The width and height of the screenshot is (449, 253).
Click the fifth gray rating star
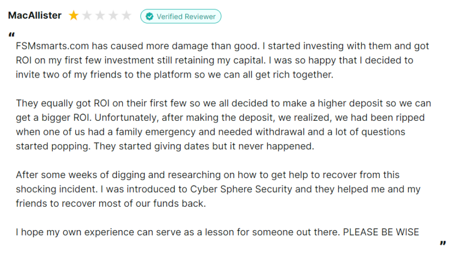(126, 16)
